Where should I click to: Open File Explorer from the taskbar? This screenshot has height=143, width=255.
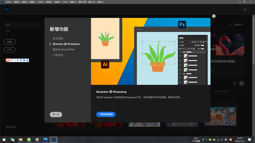[21, 139]
